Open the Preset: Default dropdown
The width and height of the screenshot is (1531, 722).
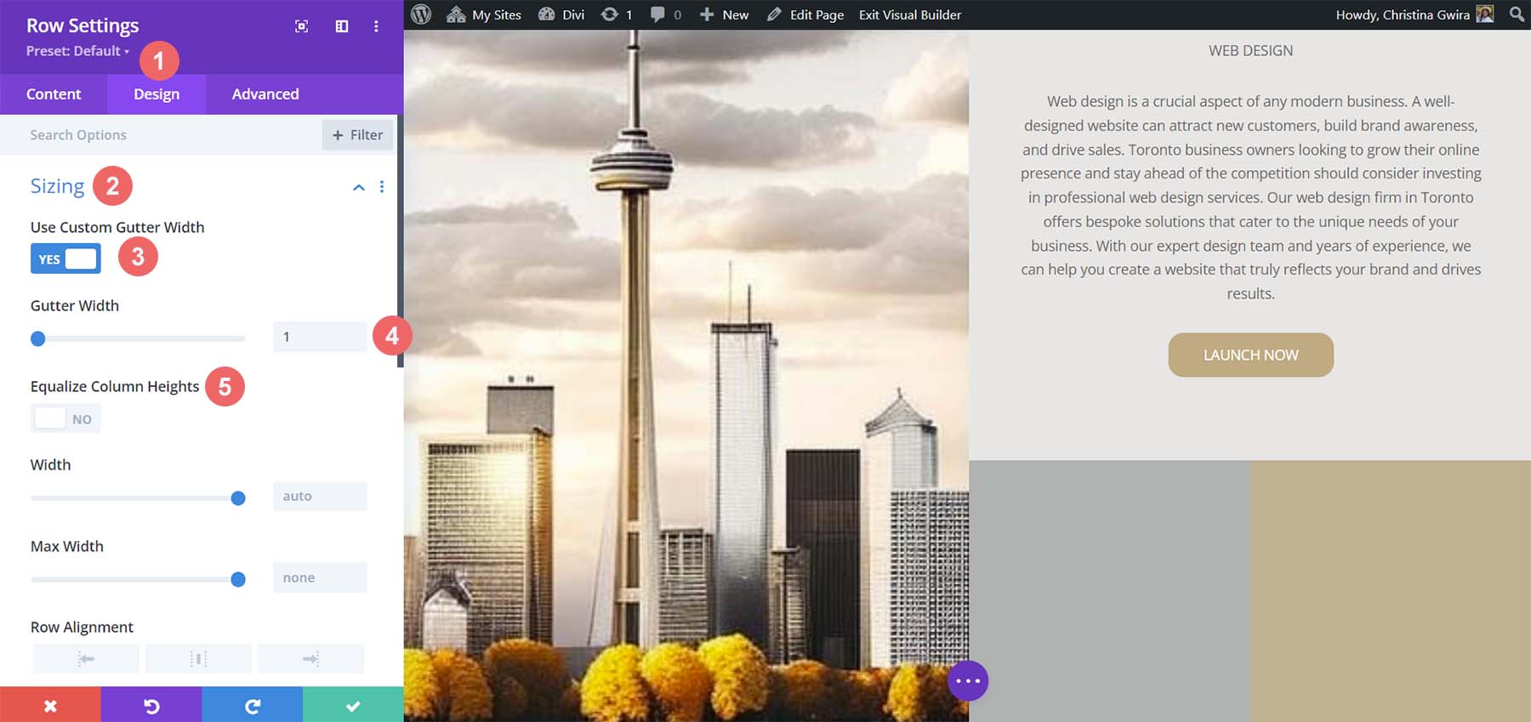pos(77,51)
